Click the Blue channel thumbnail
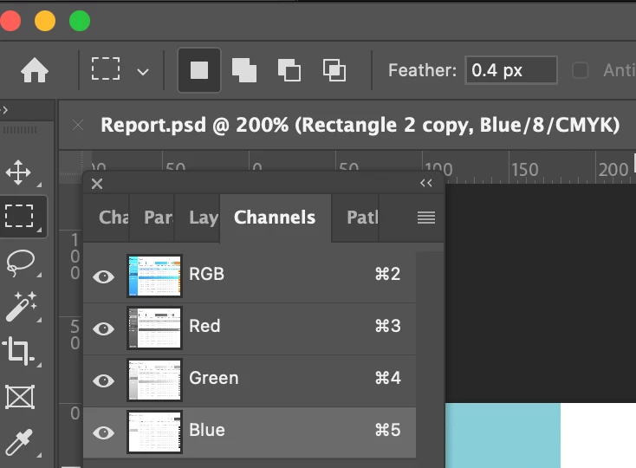The height and width of the screenshot is (468, 636). pos(154,432)
